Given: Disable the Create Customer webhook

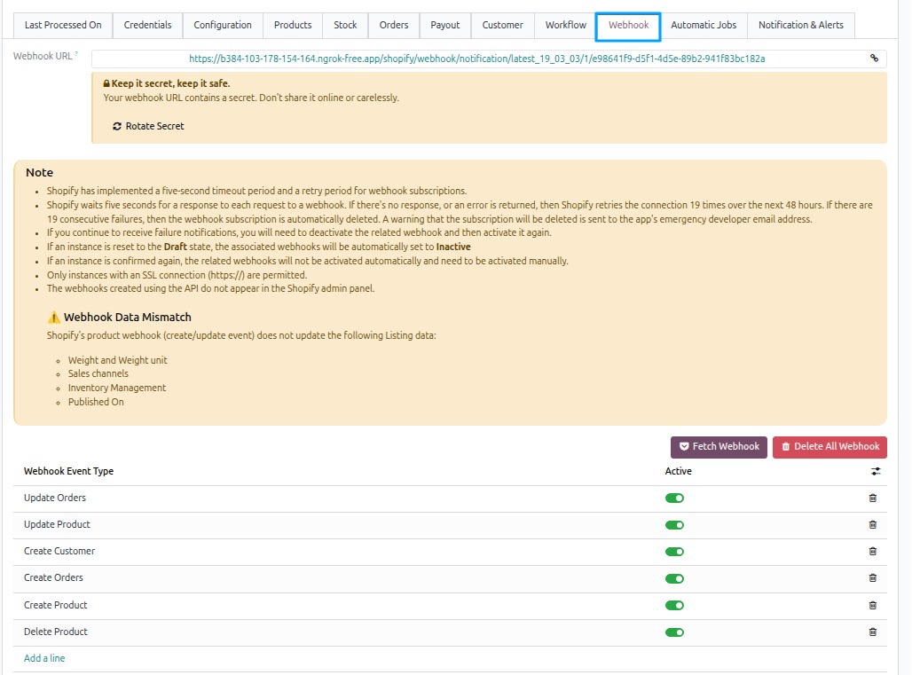Looking at the screenshot, I should pyautogui.click(x=674, y=552).
